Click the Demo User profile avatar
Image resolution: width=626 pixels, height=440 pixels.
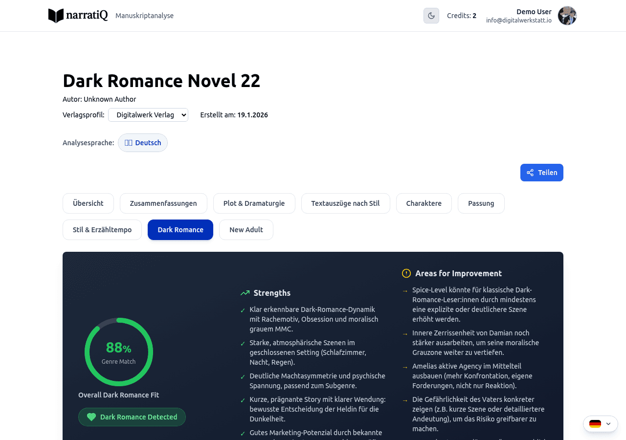coord(566,16)
